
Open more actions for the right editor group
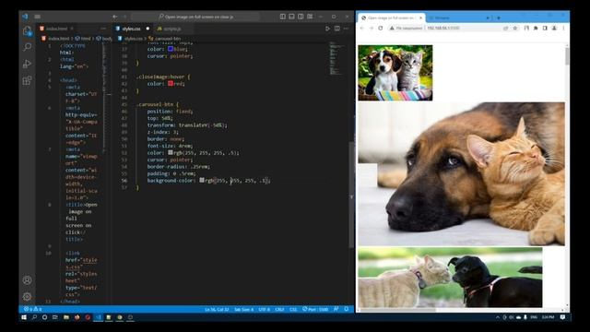pyautogui.click(x=347, y=29)
